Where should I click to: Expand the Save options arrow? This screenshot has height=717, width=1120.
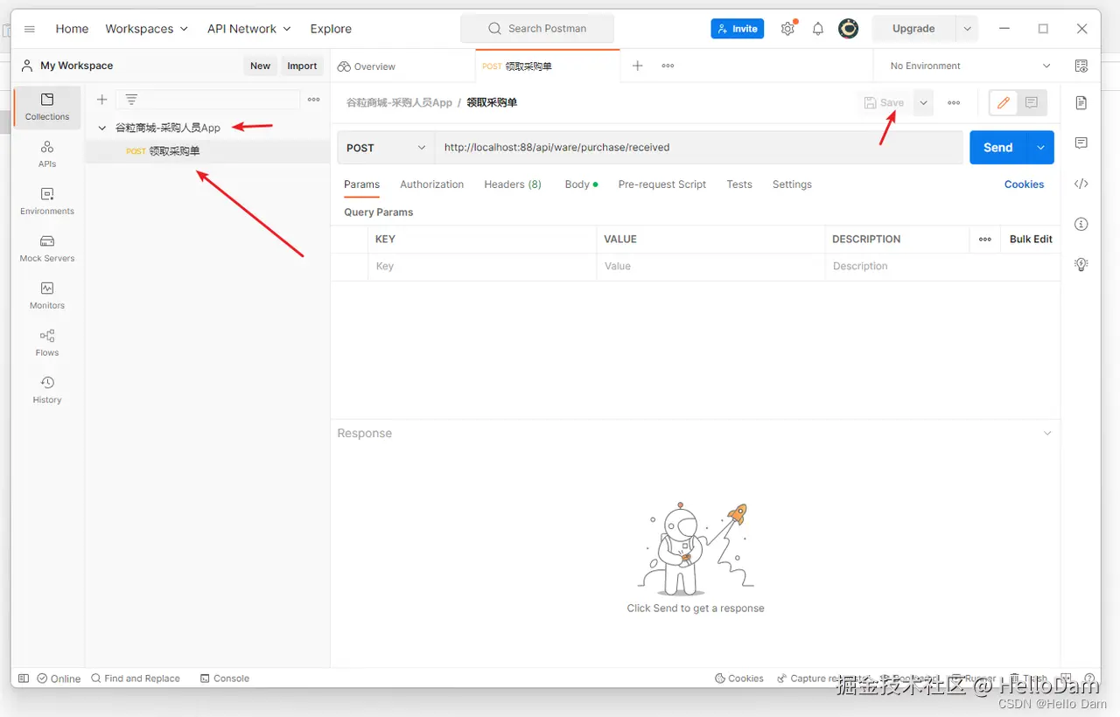(923, 102)
